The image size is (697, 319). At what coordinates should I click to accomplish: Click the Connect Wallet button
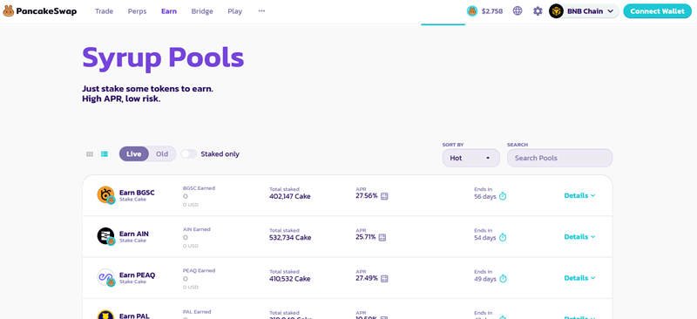[x=658, y=11]
